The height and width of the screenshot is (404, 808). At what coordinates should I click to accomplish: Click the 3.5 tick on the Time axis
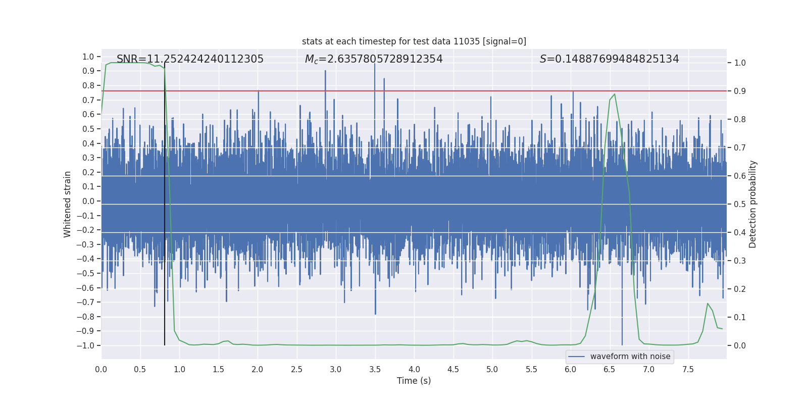point(375,370)
